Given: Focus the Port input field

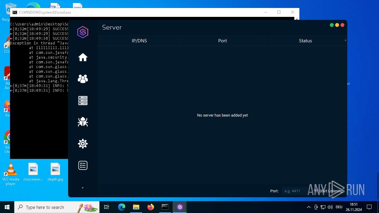Looking at the screenshot, I should pyautogui.click(x=296, y=191).
